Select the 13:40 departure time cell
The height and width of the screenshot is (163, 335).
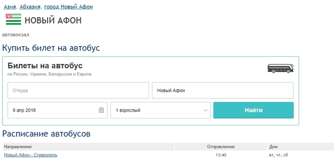[221, 155]
